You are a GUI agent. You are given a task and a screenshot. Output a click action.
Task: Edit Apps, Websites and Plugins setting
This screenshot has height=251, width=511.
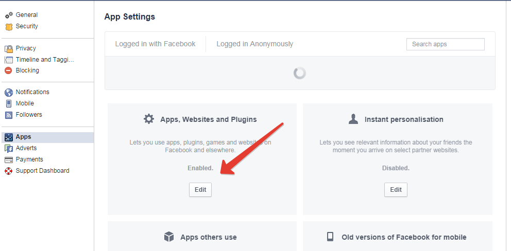pyautogui.click(x=200, y=190)
